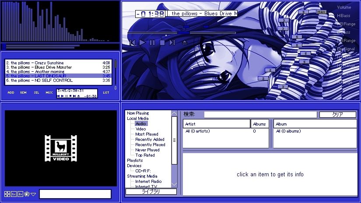The width and height of the screenshot is (361, 203).
Task: Select 'CD-R F:' under Devices
Action: 143,171
